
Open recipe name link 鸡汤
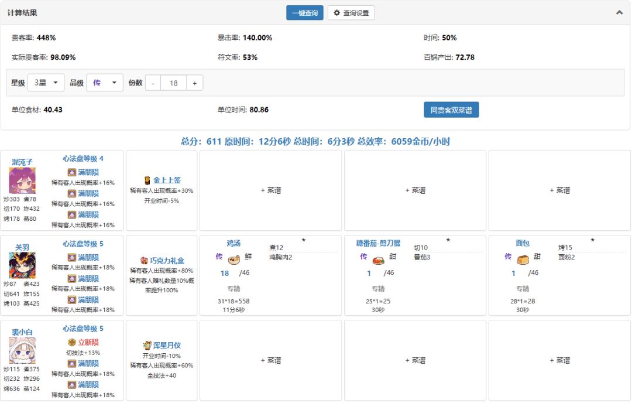233,243
